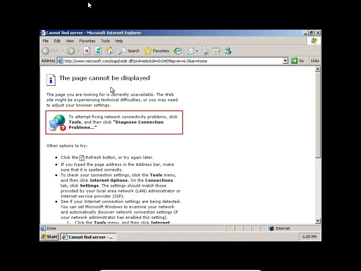The height and width of the screenshot is (271, 361).
Task: Click the Done status bar text
Action: [51, 228]
